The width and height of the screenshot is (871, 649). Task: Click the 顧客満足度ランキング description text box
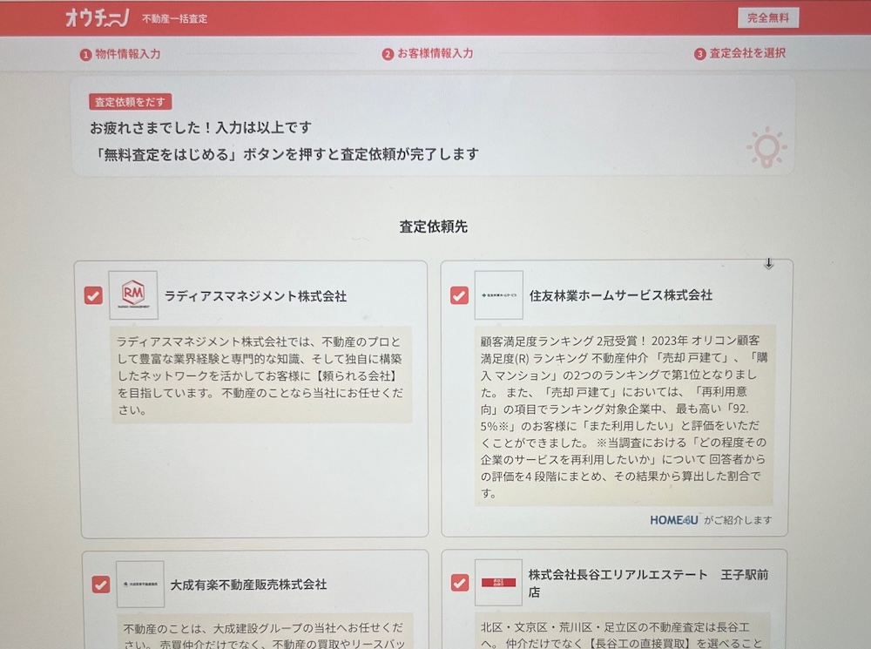(x=625, y=416)
